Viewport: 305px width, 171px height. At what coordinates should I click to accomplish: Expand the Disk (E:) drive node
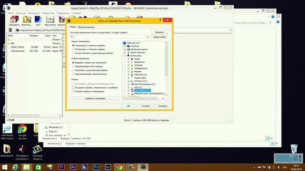pos(128,87)
